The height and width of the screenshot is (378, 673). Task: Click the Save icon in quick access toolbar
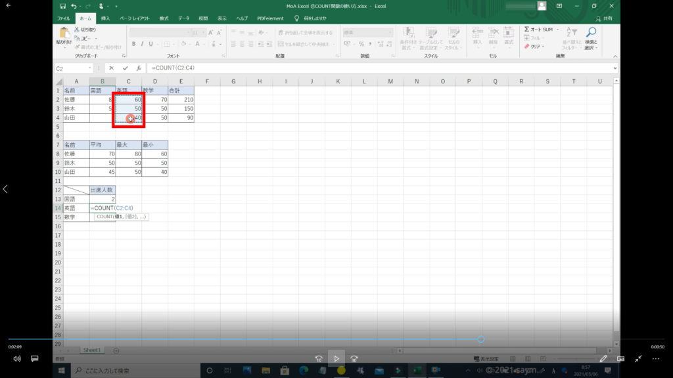point(62,6)
